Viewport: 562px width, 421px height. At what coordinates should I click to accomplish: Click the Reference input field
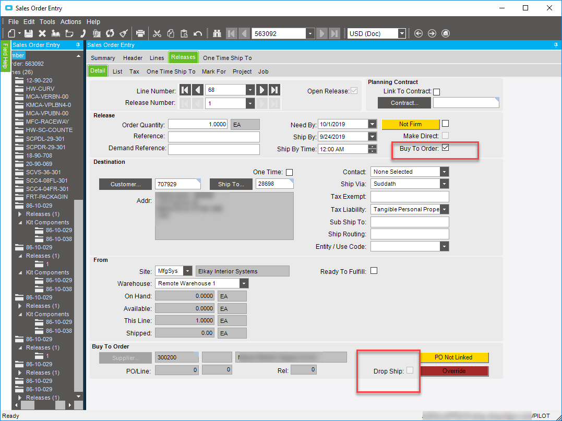[214, 137]
